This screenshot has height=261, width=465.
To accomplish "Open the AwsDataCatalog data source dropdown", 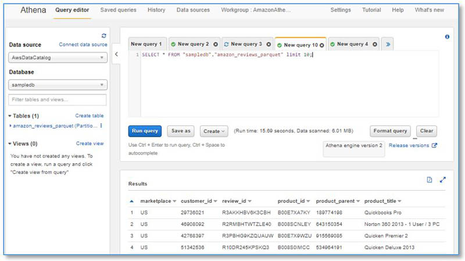I will 58,58.
